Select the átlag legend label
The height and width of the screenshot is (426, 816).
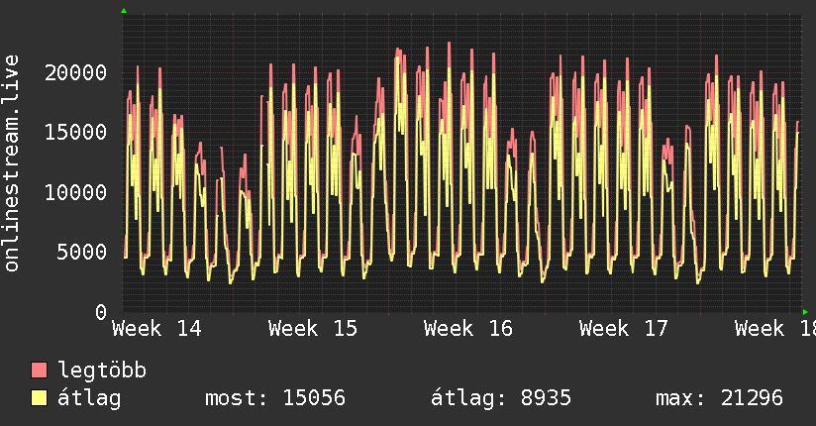point(89,398)
